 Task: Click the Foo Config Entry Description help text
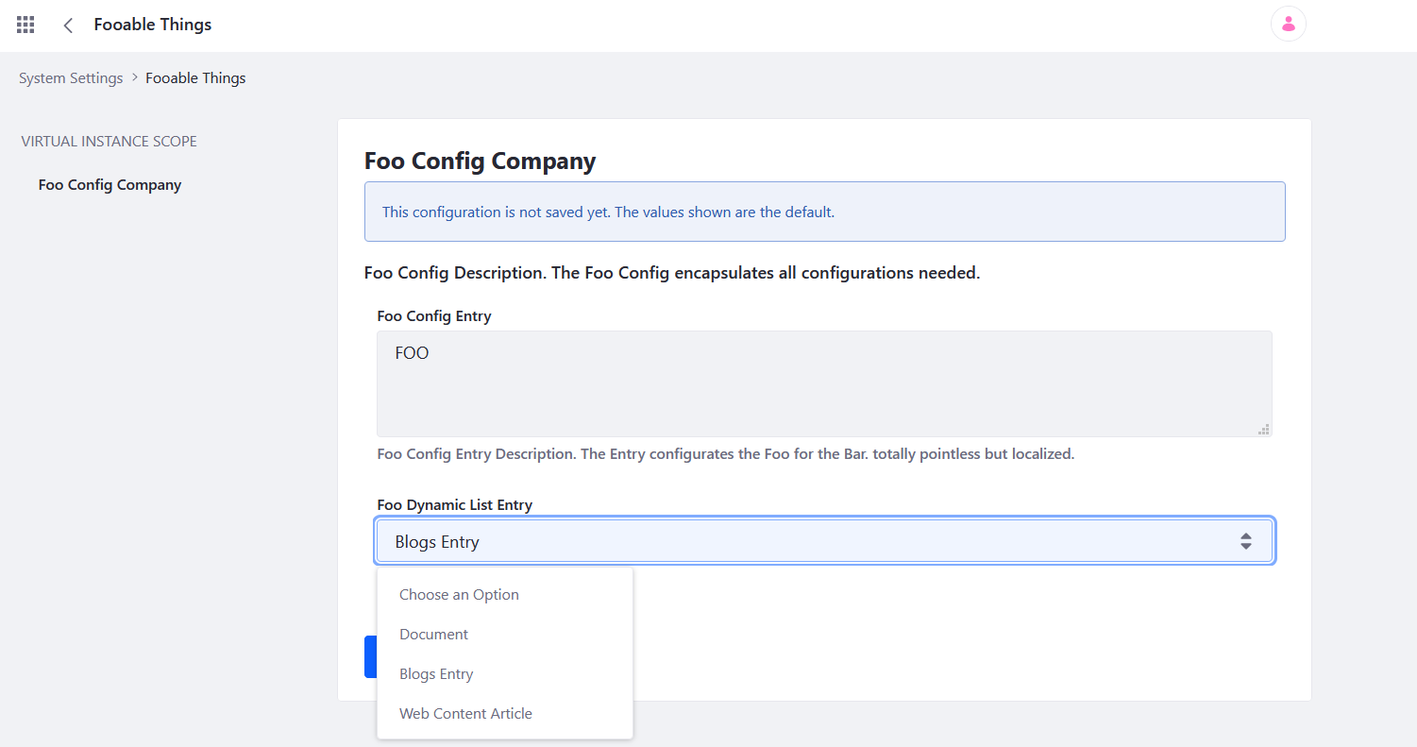pos(725,454)
